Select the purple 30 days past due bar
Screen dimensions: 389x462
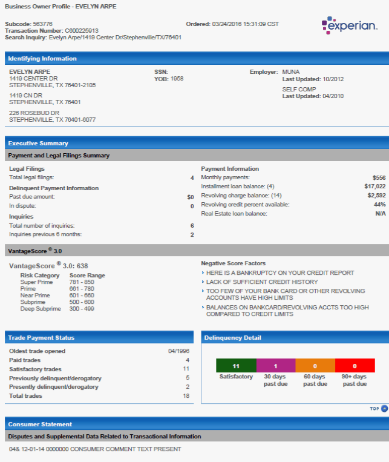[276, 366]
